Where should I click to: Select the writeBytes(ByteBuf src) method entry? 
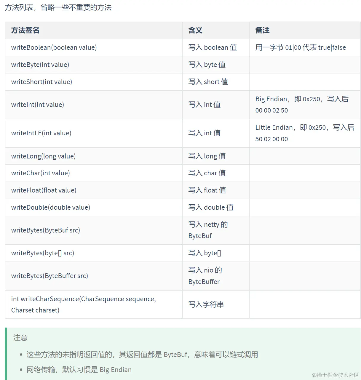[45, 230]
